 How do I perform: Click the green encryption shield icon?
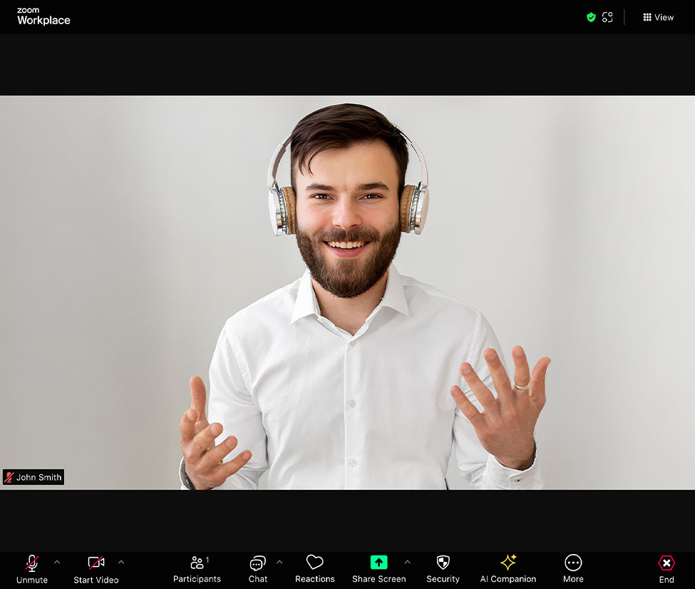click(x=591, y=16)
